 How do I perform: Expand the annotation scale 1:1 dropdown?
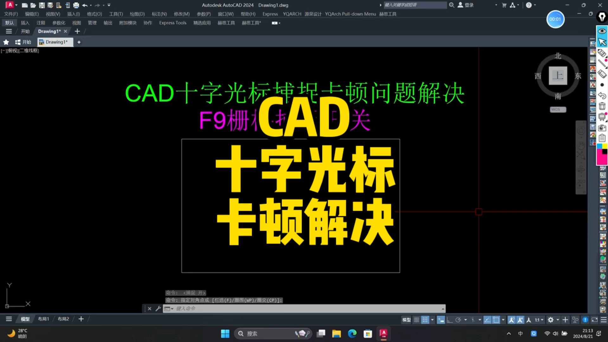[x=542, y=320]
